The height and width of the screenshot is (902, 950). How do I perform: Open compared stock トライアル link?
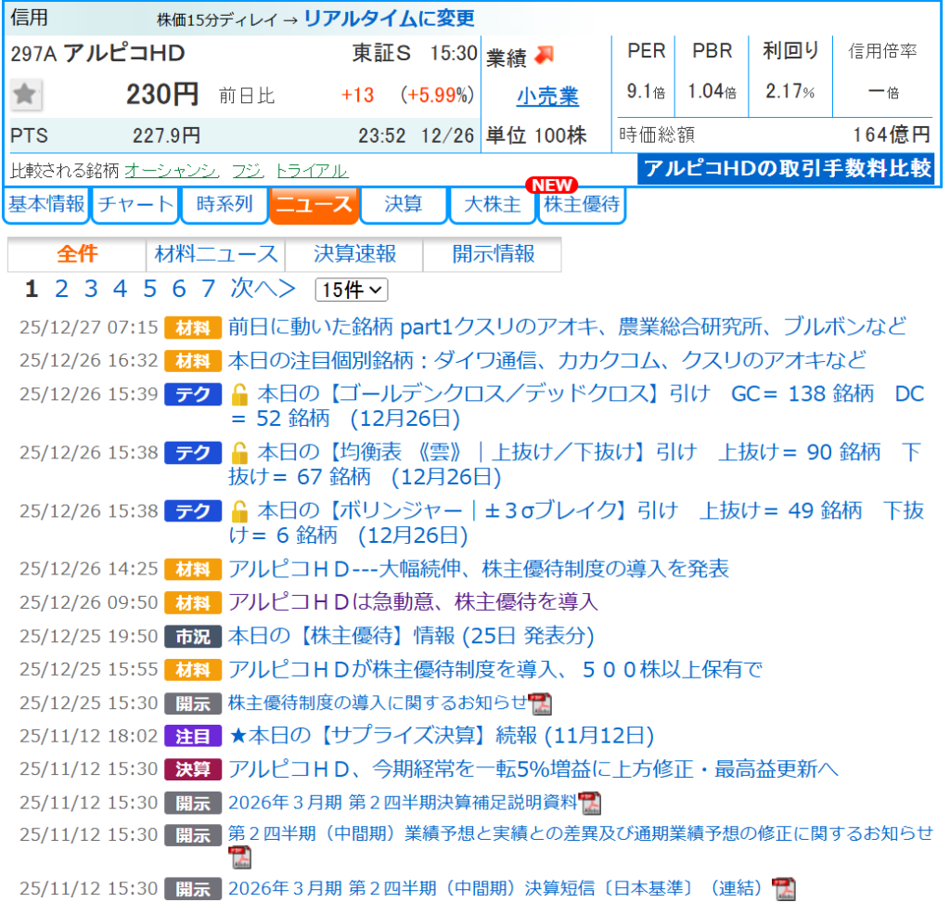click(312, 171)
